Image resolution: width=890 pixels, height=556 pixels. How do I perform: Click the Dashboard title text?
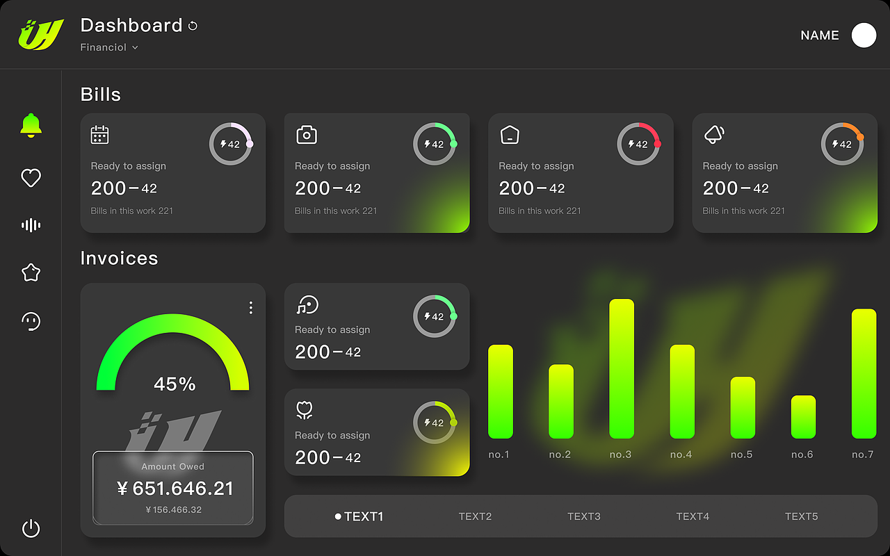point(131,26)
